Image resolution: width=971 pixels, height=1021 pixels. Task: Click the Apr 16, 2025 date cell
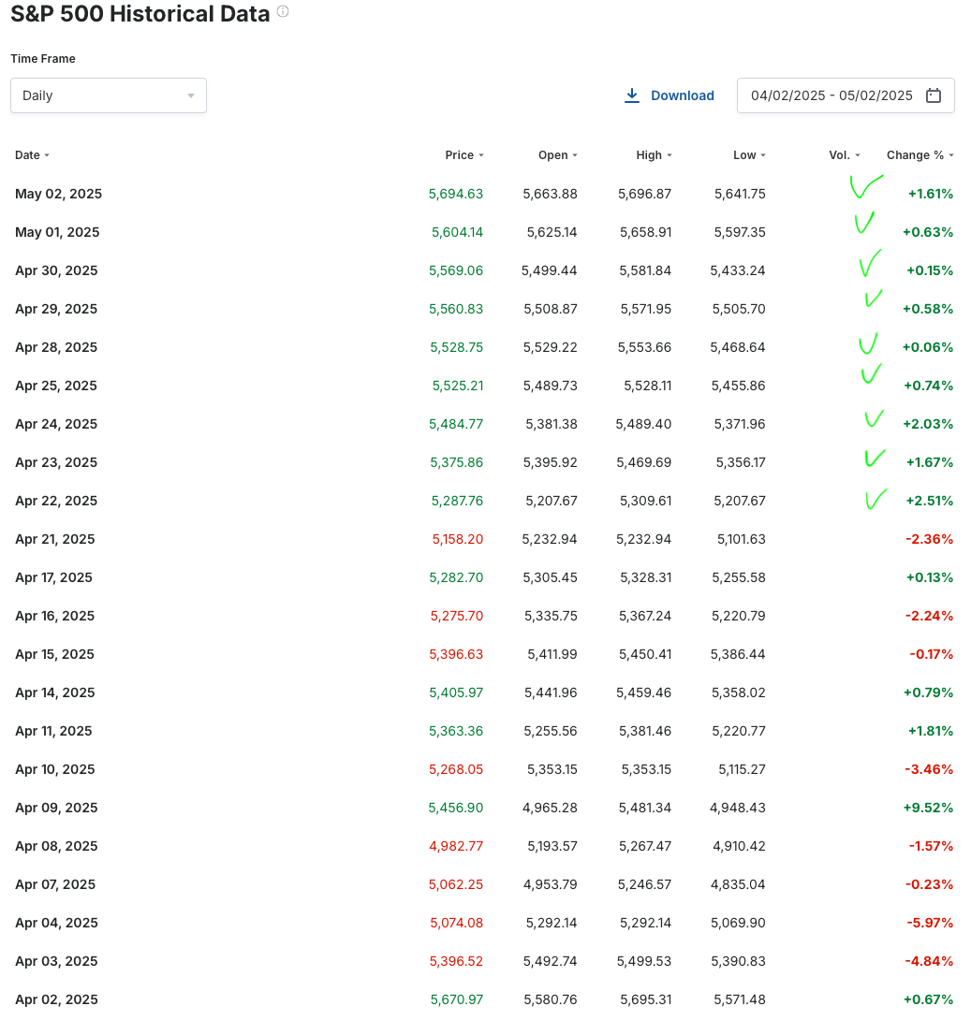tap(54, 616)
